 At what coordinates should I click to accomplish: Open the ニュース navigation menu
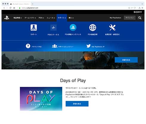[51, 18]
